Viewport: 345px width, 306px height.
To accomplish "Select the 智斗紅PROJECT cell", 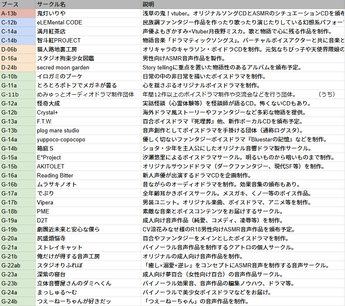I will [88, 40].
